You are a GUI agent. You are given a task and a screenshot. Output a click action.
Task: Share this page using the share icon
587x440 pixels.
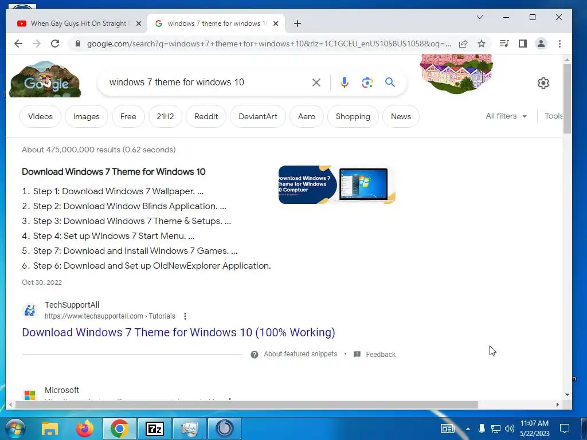(463, 44)
